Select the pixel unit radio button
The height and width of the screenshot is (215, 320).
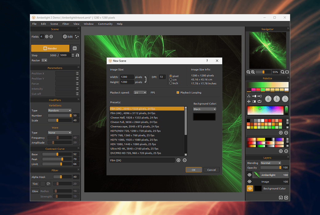pos(170,76)
